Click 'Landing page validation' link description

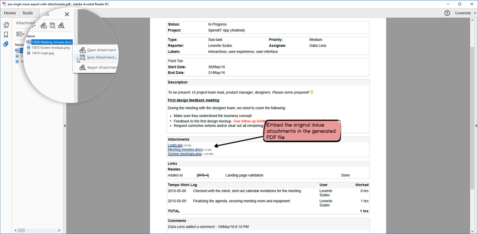pyautogui.click(x=244, y=175)
